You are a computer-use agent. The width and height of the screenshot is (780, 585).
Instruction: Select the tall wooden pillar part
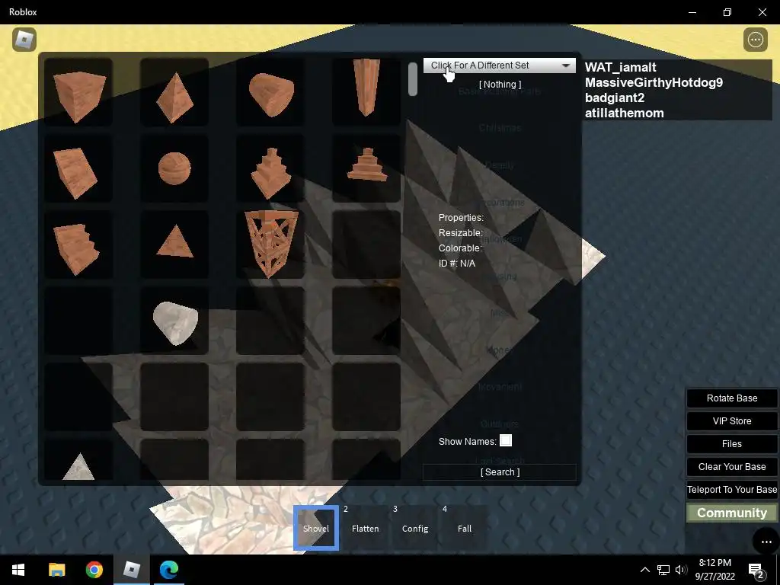coord(366,92)
